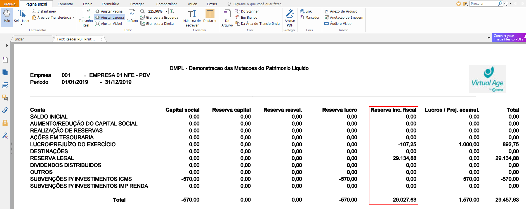Click the orange heart icon
Viewport: 526px width, 209px height.
click(x=459, y=4)
